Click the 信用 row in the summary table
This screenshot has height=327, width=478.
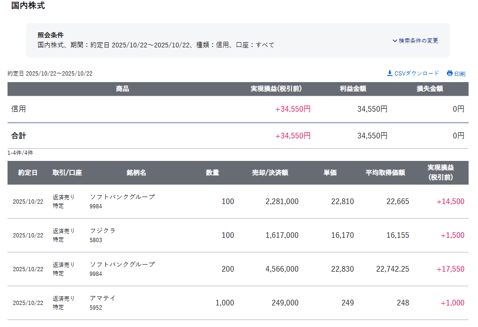[19, 109]
